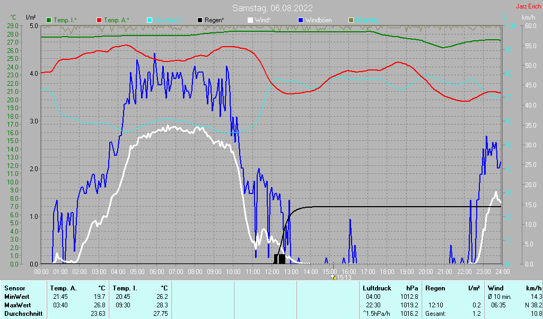Click the red Temp. A. legend swatch
The width and height of the screenshot is (543, 319).
point(99,20)
